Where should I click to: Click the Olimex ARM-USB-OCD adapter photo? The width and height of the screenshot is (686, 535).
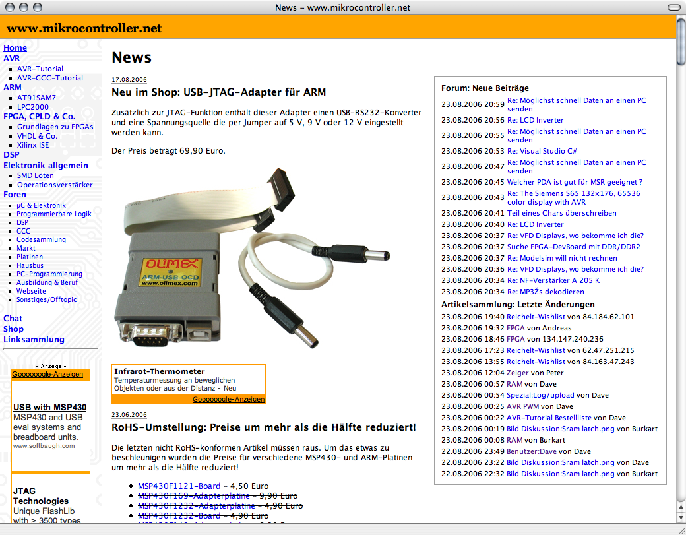(x=251, y=258)
